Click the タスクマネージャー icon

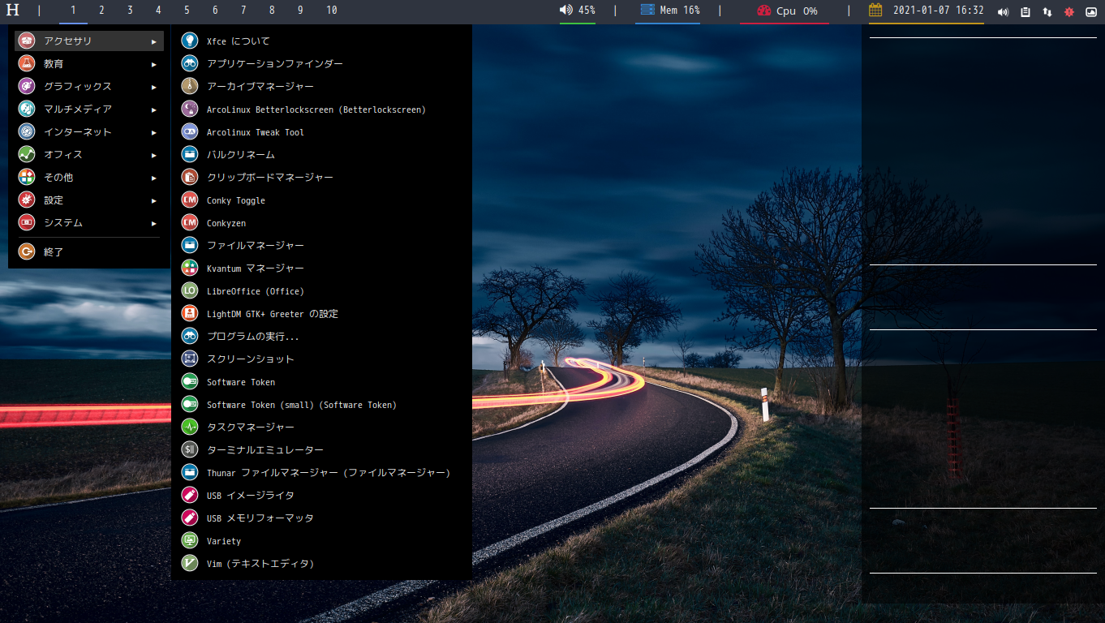click(189, 427)
